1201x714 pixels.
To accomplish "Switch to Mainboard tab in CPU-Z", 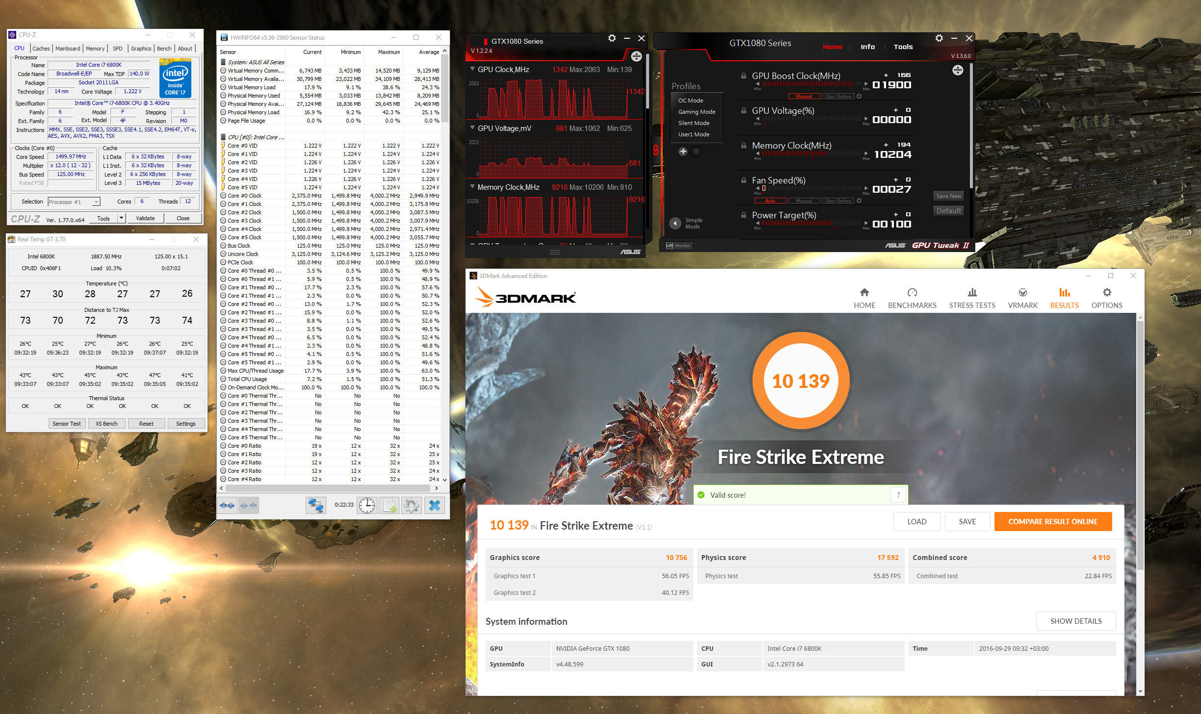I will click(68, 49).
